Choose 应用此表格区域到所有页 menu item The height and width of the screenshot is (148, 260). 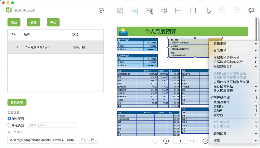coord(234,82)
